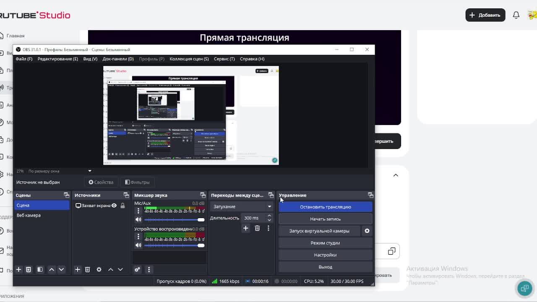The width and height of the screenshot is (537, 302).
Task: Open the Сервис menu
Action: [x=224, y=59]
